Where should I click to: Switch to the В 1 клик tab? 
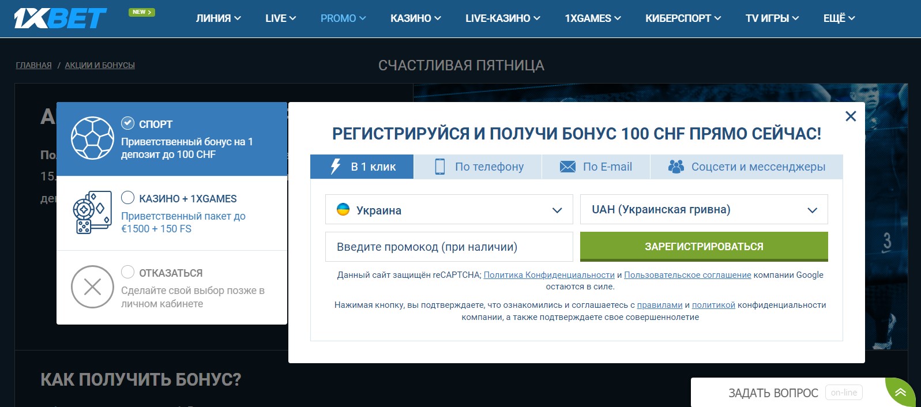[x=362, y=167]
